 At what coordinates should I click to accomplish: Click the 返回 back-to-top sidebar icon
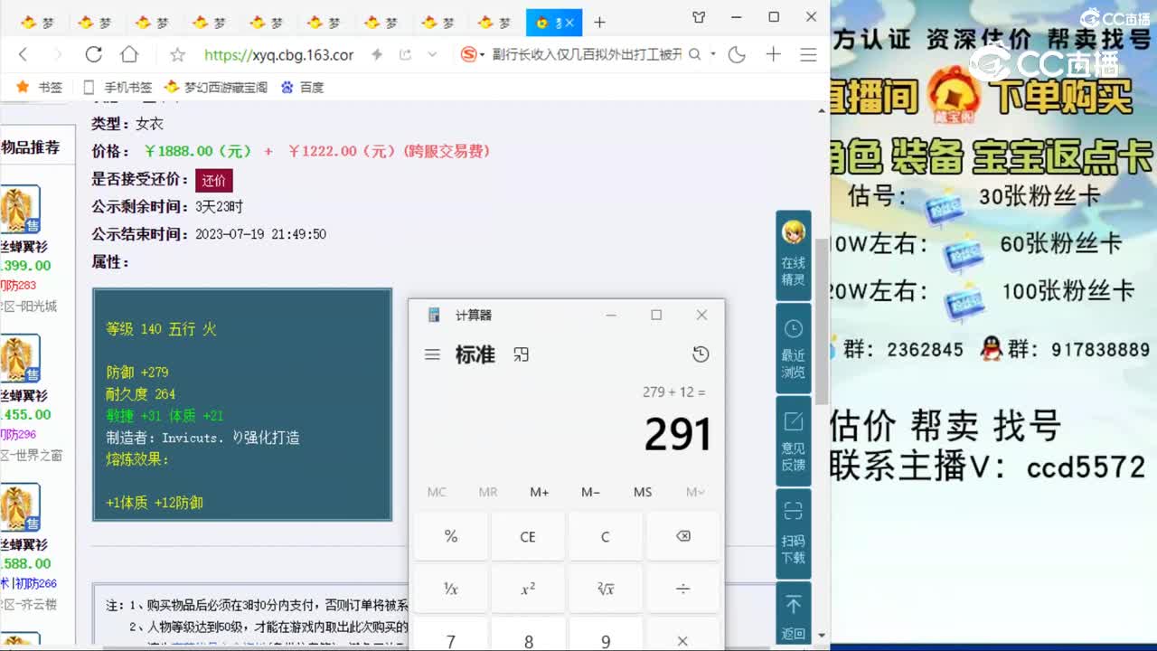point(793,615)
